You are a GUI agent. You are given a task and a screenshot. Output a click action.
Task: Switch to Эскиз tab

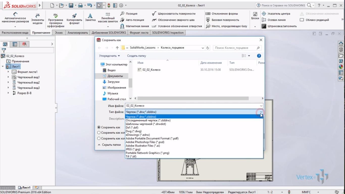(59, 33)
